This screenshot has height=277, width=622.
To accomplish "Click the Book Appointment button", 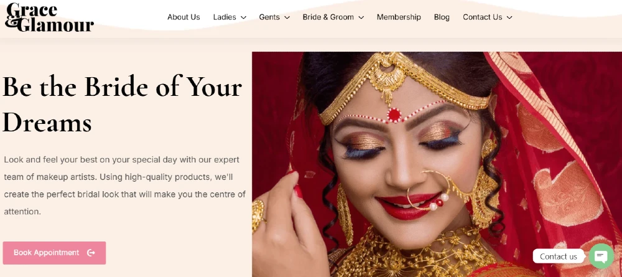I will click(54, 253).
